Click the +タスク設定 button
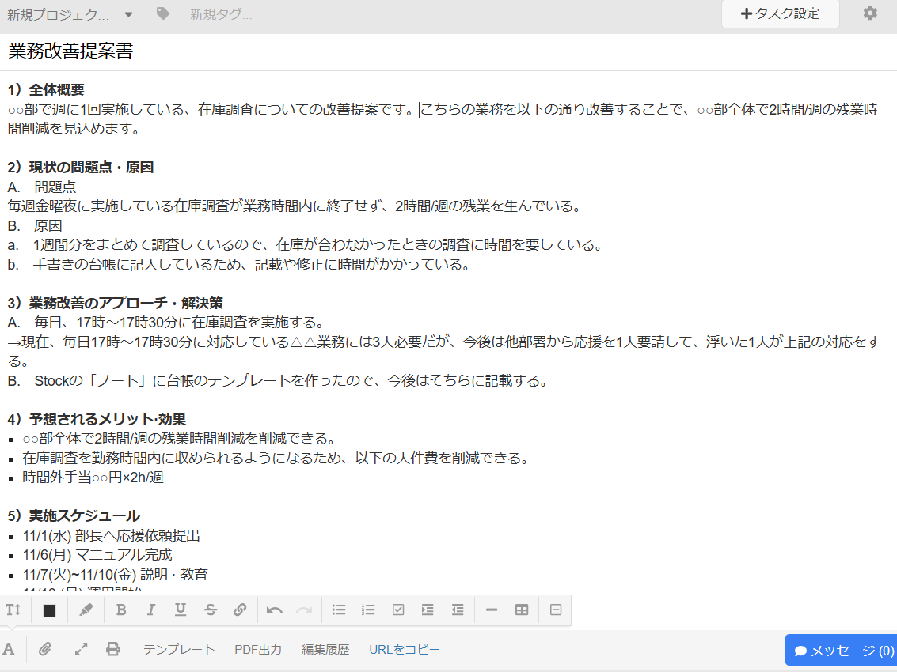Screen dimensions: 897x672 click(780, 13)
